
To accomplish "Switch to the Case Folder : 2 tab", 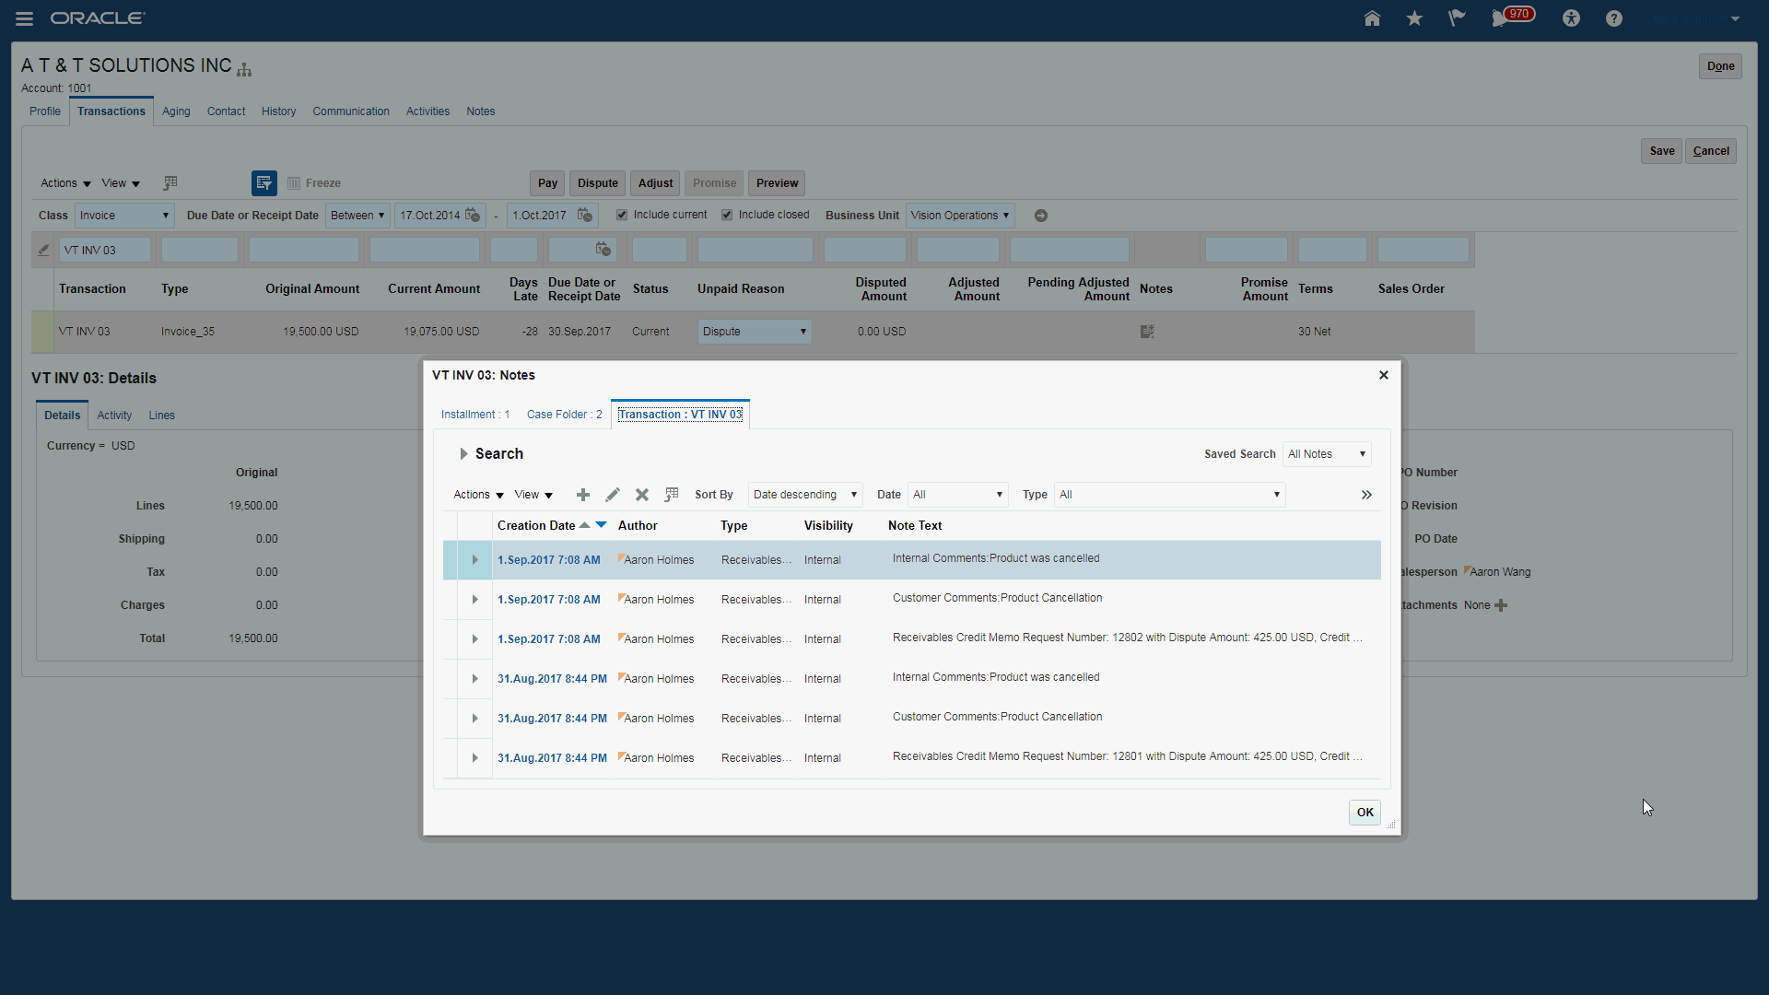I will click(564, 415).
